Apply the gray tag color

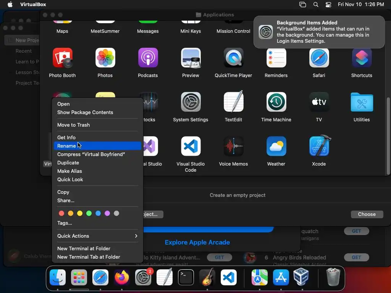(116, 213)
